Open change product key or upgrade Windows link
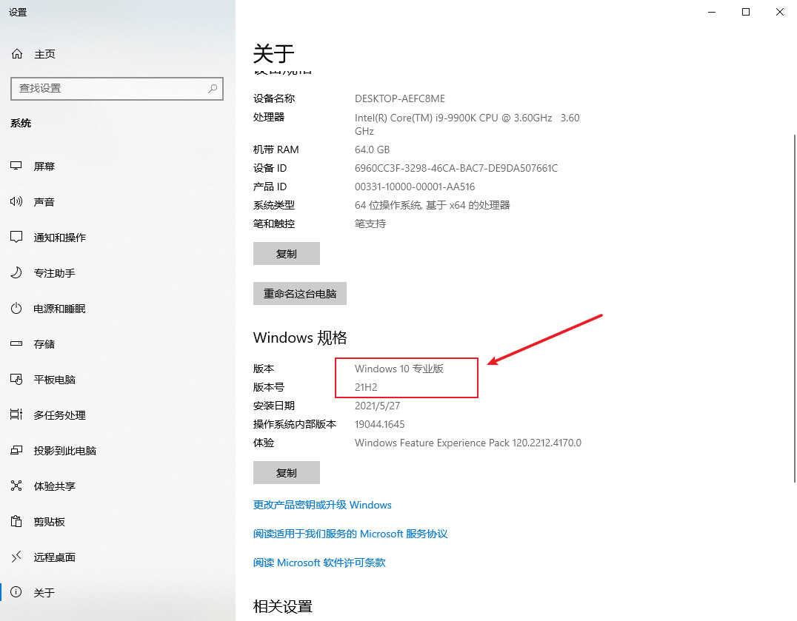Screen dimensions: 797x621 322,505
